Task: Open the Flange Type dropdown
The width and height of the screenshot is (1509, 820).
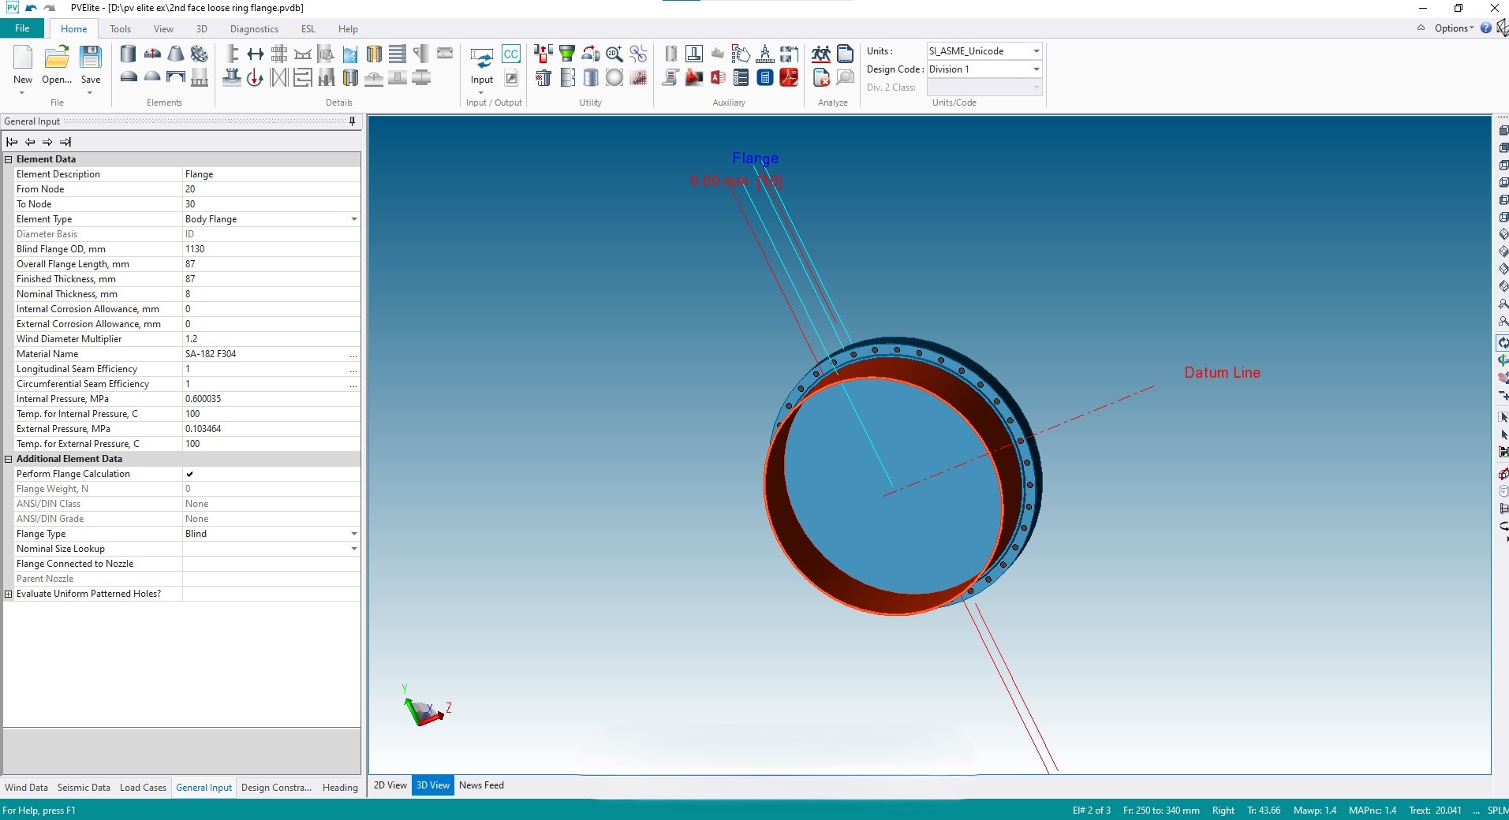Action: pos(353,534)
